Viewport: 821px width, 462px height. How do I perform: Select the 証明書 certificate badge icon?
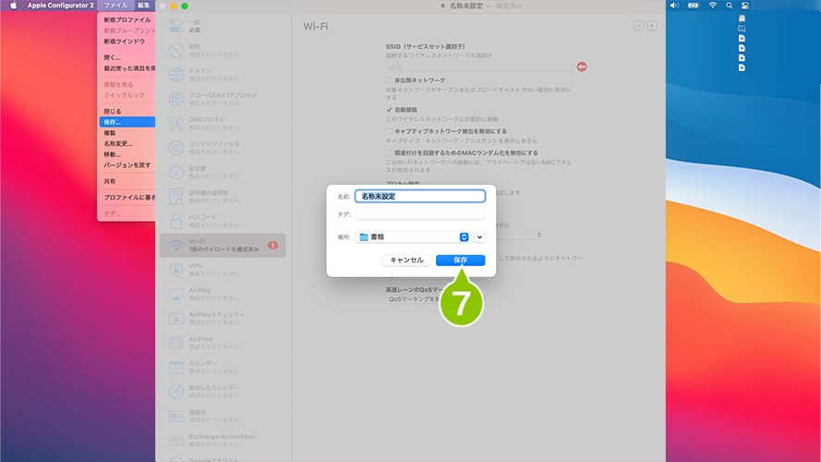pyautogui.click(x=175, y=172)
